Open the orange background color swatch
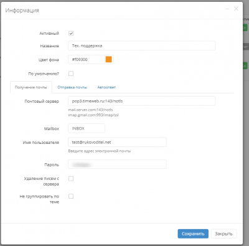 coord(109,59)
